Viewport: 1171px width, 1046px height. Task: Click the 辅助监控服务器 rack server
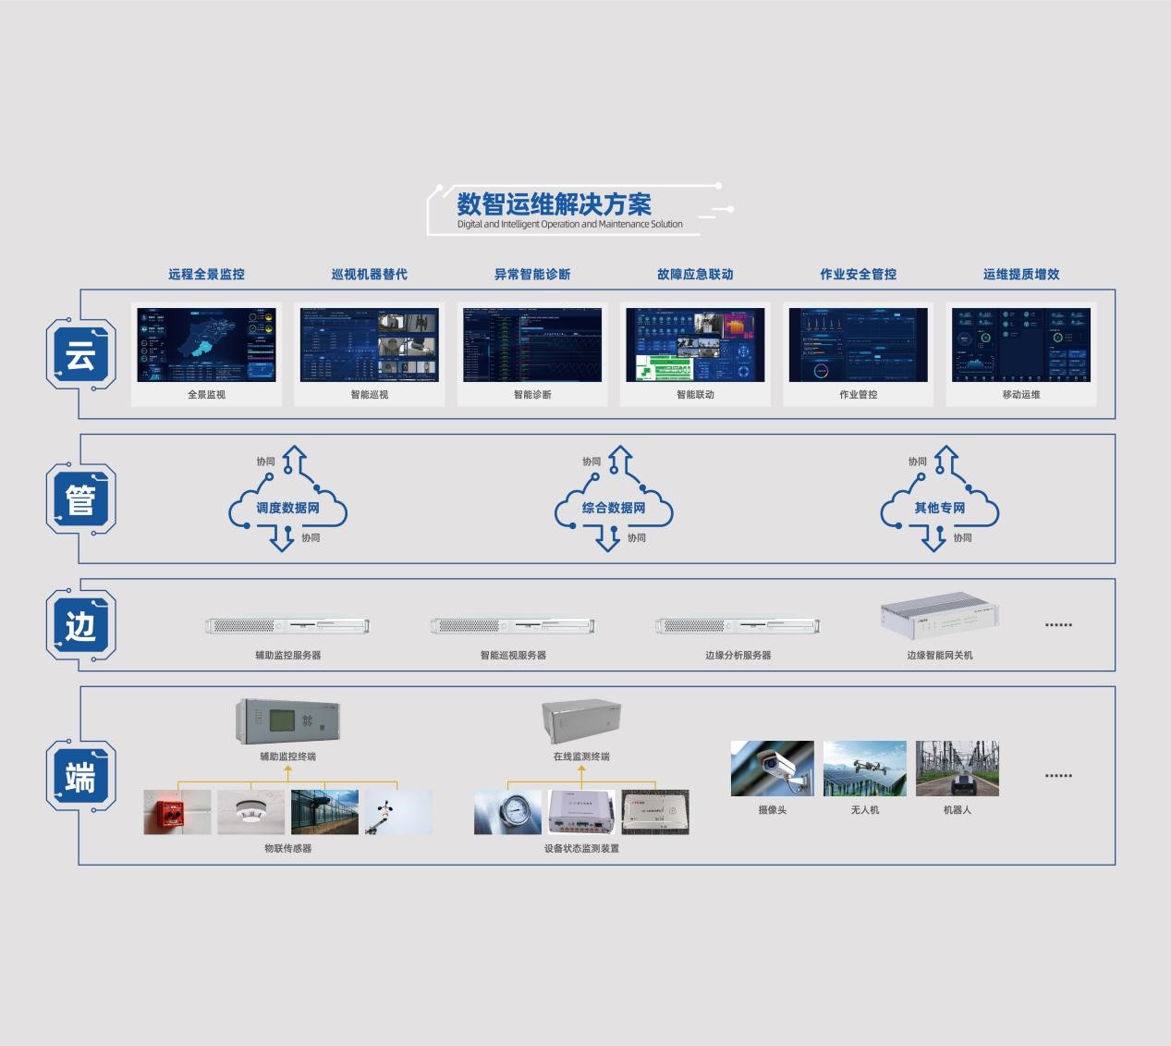pyautogui.click(x=287, y=626)
